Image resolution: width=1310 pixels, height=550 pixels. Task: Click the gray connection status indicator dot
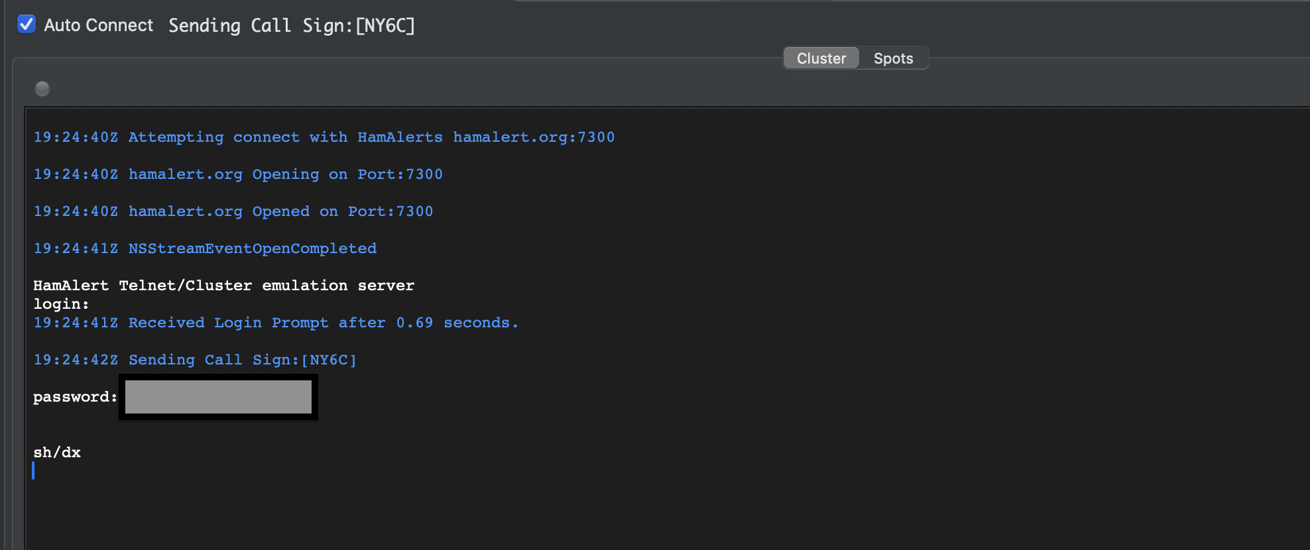point(42,89)
